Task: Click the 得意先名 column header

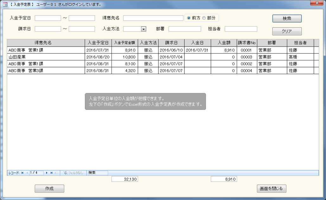Action: click(46, 43)
